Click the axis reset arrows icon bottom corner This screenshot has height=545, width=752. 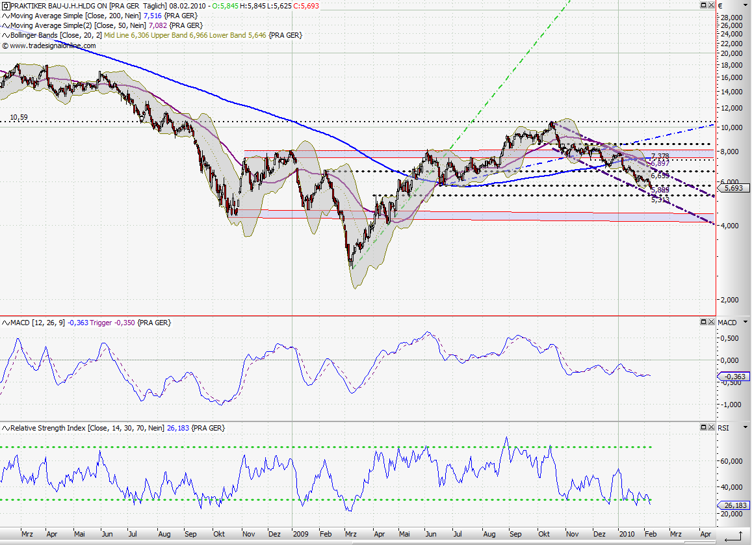(x=733, y=535)
